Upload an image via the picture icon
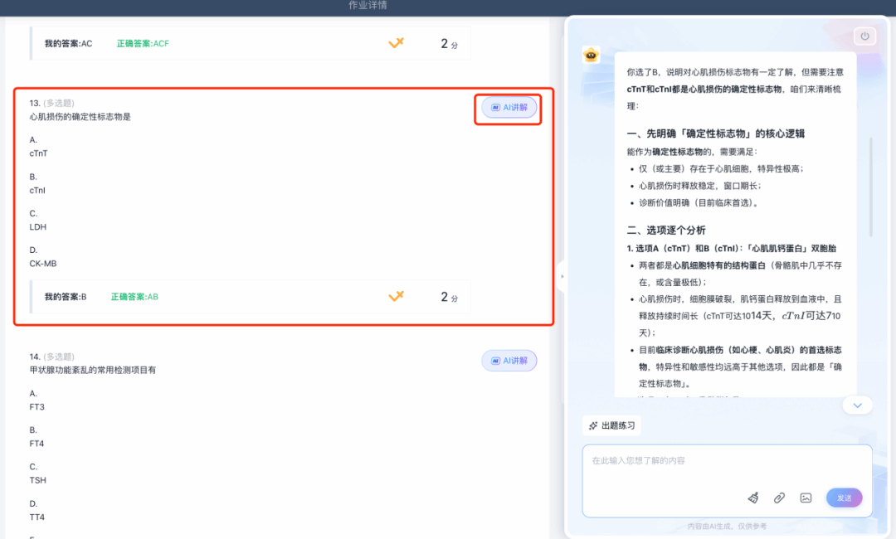Screen dimensions: 896x539 click(806, 498)
